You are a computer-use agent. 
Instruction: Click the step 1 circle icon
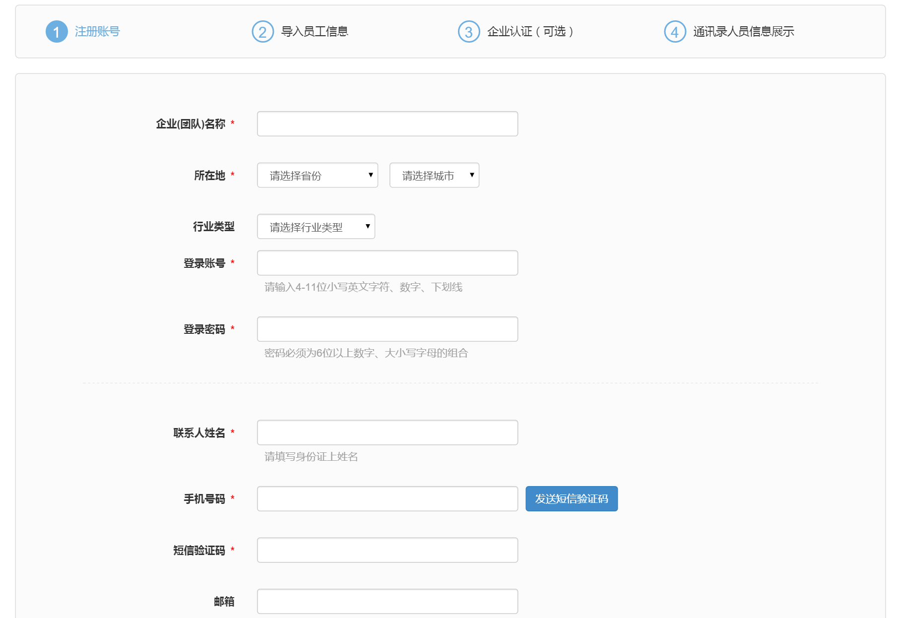[57, 32]
